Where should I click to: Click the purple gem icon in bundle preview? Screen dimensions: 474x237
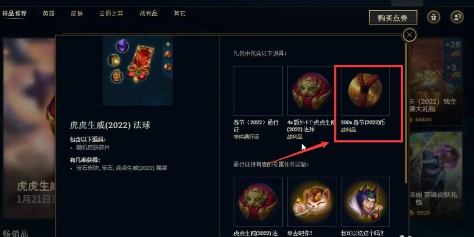pyautogui.click(x=122, y=46)
